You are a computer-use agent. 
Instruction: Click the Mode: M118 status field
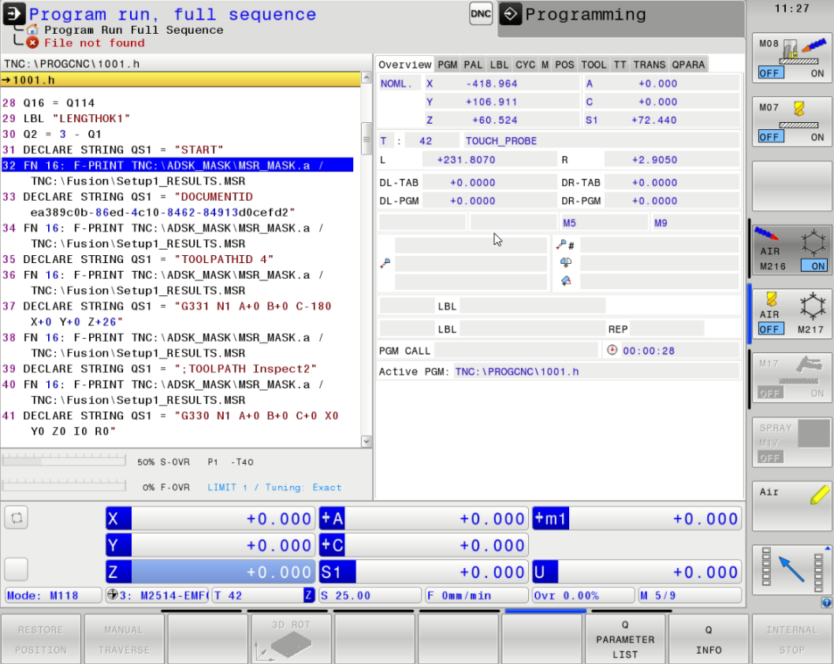coord(53,595)
